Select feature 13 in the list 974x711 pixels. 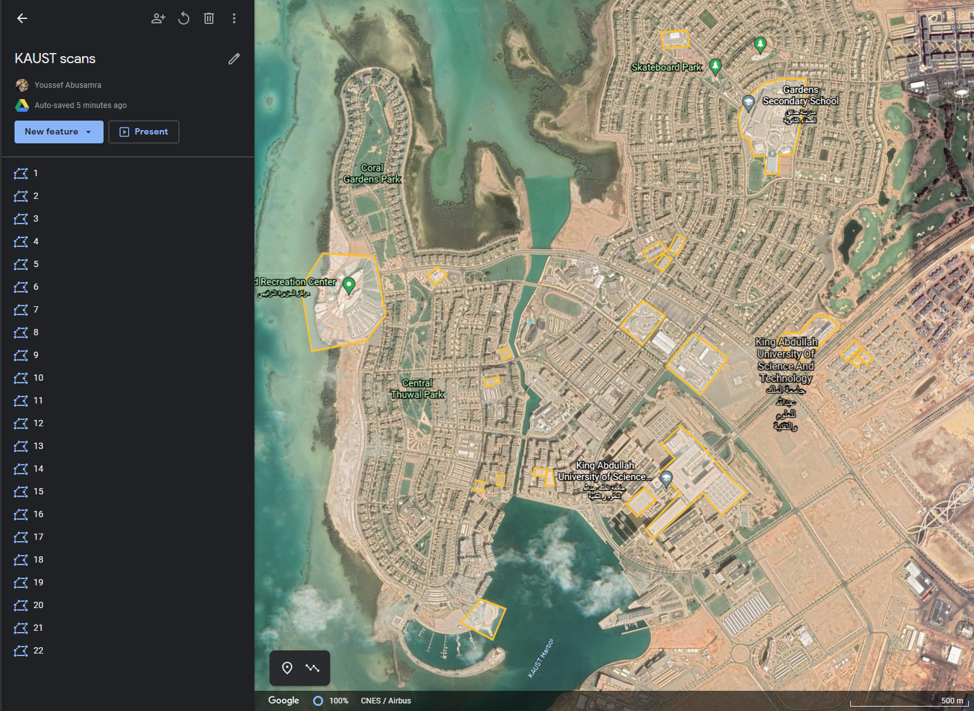pyautogui.click(x=128, y=446)
